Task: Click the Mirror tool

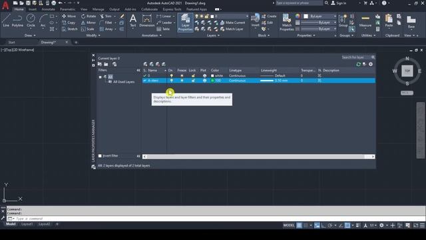Action: pyautogui.click(x=89, y=23)
